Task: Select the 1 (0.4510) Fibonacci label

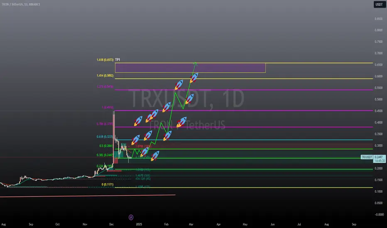Action: pos(108,107)
